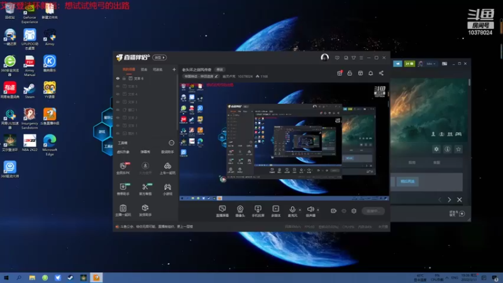Go to next item arrow in Steam panel

point(449,199)
